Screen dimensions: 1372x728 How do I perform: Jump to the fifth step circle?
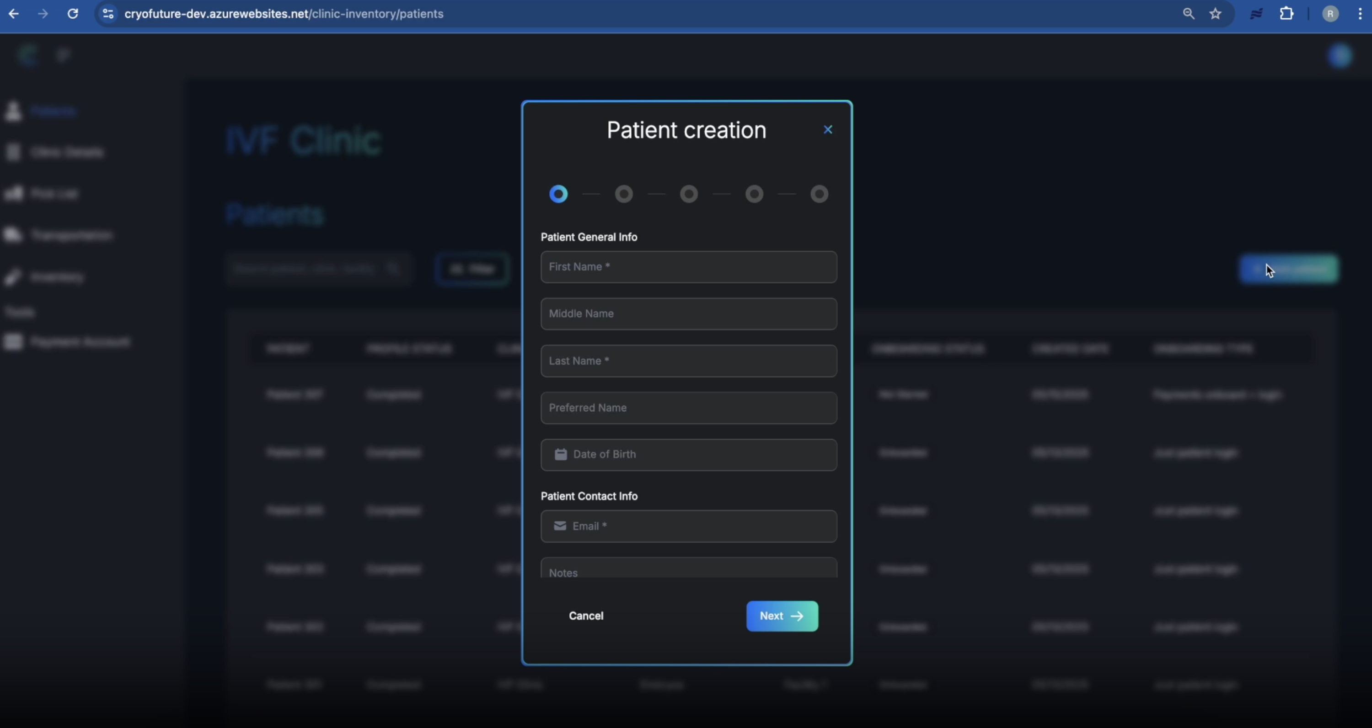coord(819,194)
